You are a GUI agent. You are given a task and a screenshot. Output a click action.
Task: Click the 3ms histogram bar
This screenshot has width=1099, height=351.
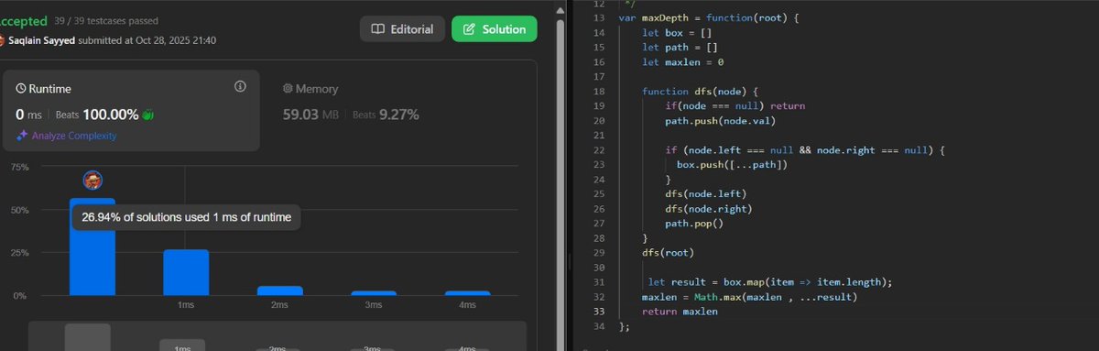click(373, 293)
